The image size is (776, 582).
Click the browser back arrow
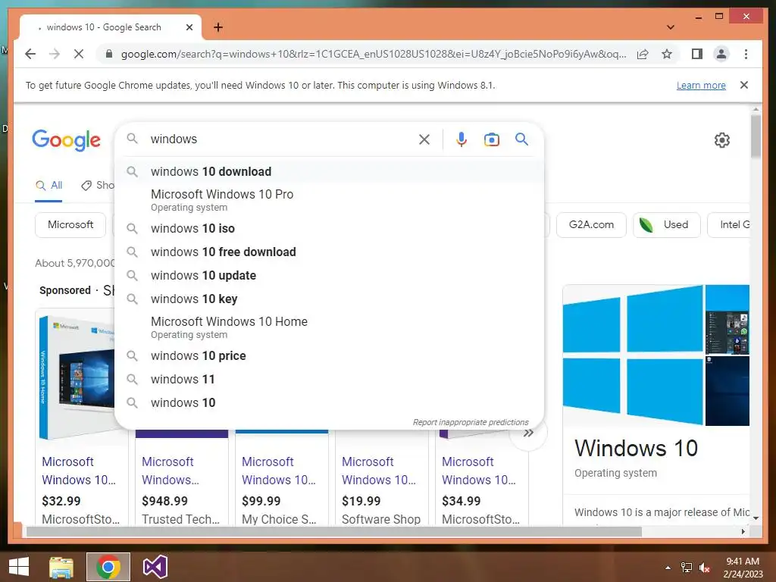(x=30, y=54)
